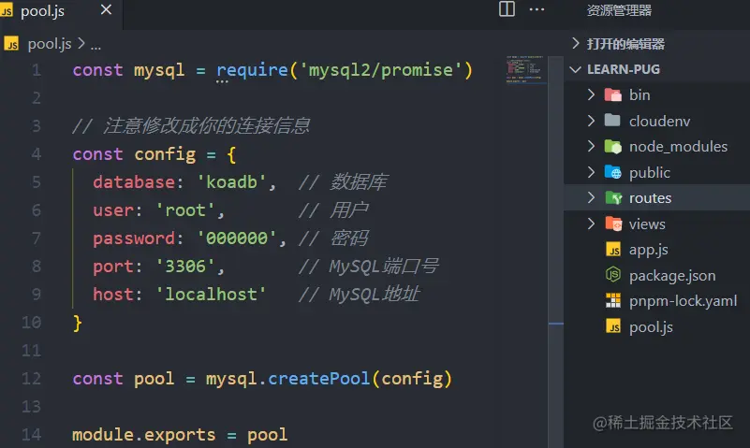The width and height of the screenshot is (750, 448).
Task: Select the node_modules folder label
Action: pos(678,147)
